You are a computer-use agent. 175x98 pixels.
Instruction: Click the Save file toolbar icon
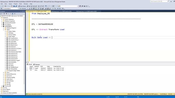[x=14, y=6]
